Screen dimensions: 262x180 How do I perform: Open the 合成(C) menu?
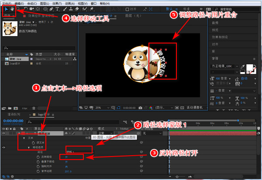coord(32,3)
